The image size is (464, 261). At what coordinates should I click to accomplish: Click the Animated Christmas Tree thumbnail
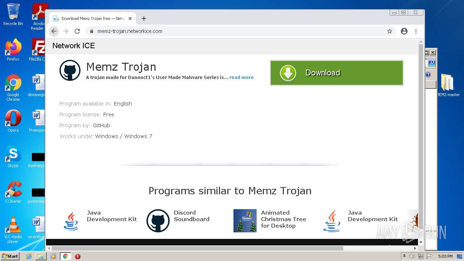245,221
